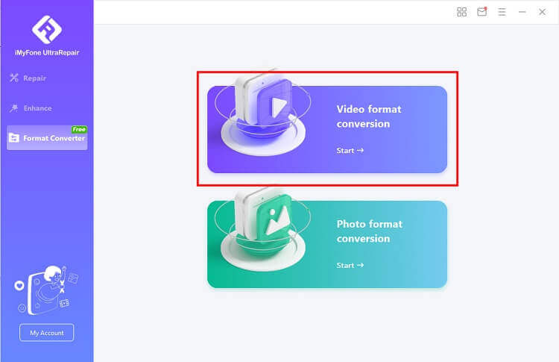Select the Format Converter tab
This screenshot has width=559, height=362.
pyautogui.click(x=54, y=138)
